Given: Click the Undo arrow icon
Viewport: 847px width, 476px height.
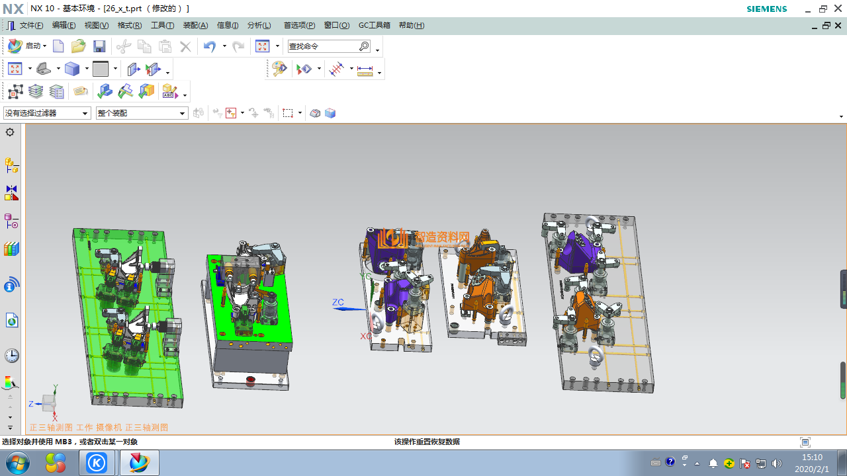Looking at the screenshot, I should tap(210, 46).
